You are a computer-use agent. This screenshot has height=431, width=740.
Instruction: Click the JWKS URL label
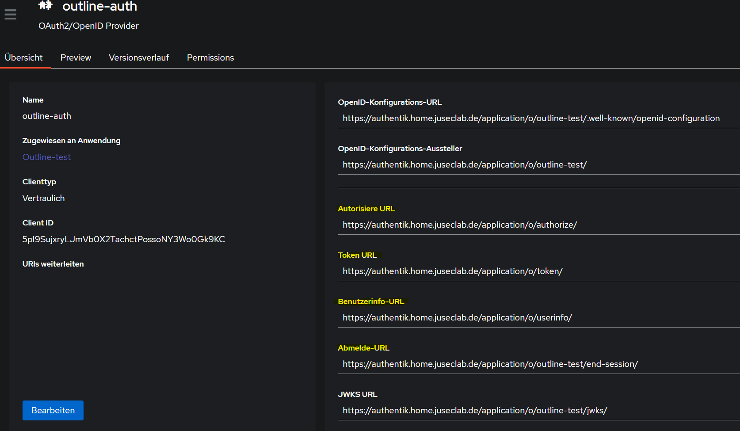pos(357,394)
